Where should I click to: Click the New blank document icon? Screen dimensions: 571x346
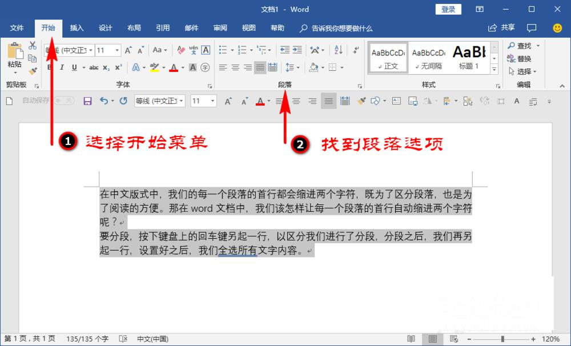coord(10,101)
